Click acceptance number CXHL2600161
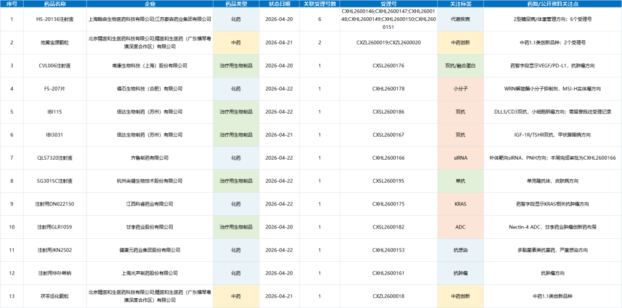The height and width of the screenshot is (308, 622). pyautogui.click(x=388, y=273)
